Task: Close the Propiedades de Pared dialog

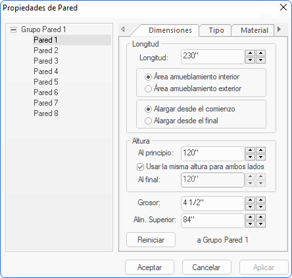Action: pyautogui.click(x=283, y=7)
